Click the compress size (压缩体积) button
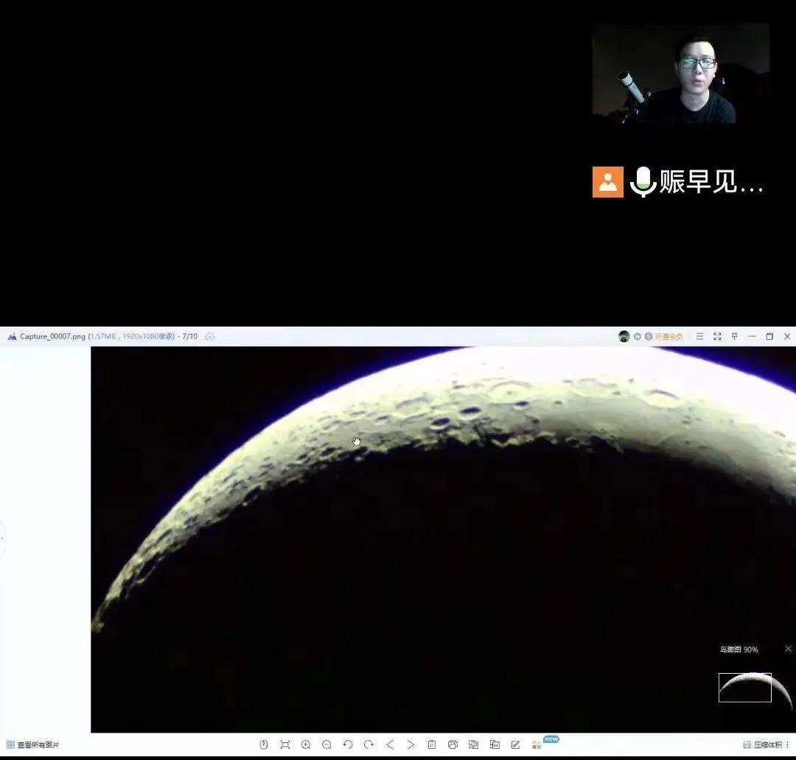 click(x=763, y=745)
